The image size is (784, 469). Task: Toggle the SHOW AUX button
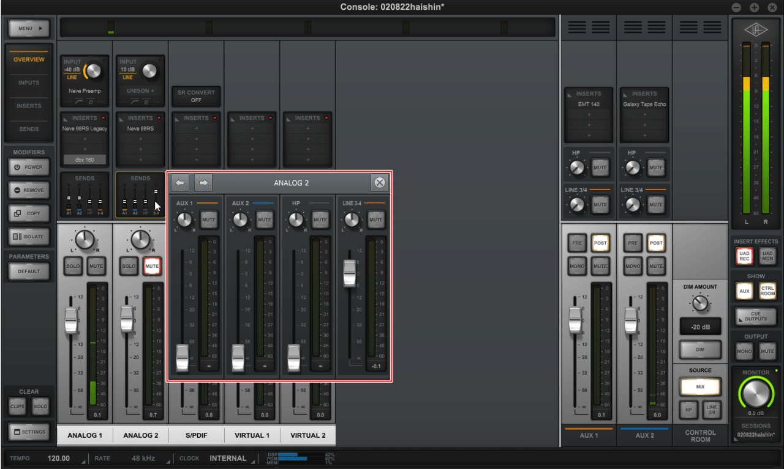744,292
